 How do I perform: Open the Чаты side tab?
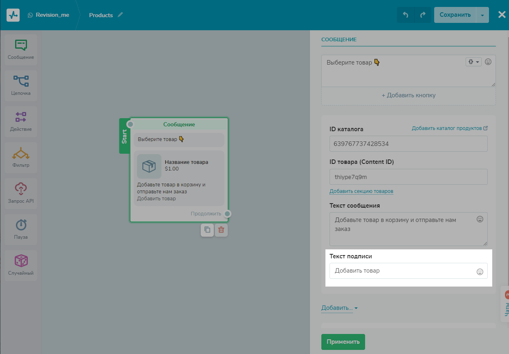coord(505,305)
